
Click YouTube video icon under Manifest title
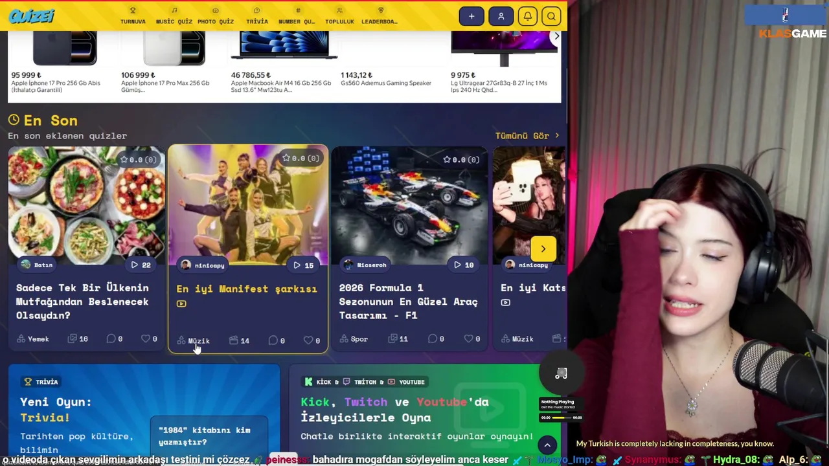181,304
